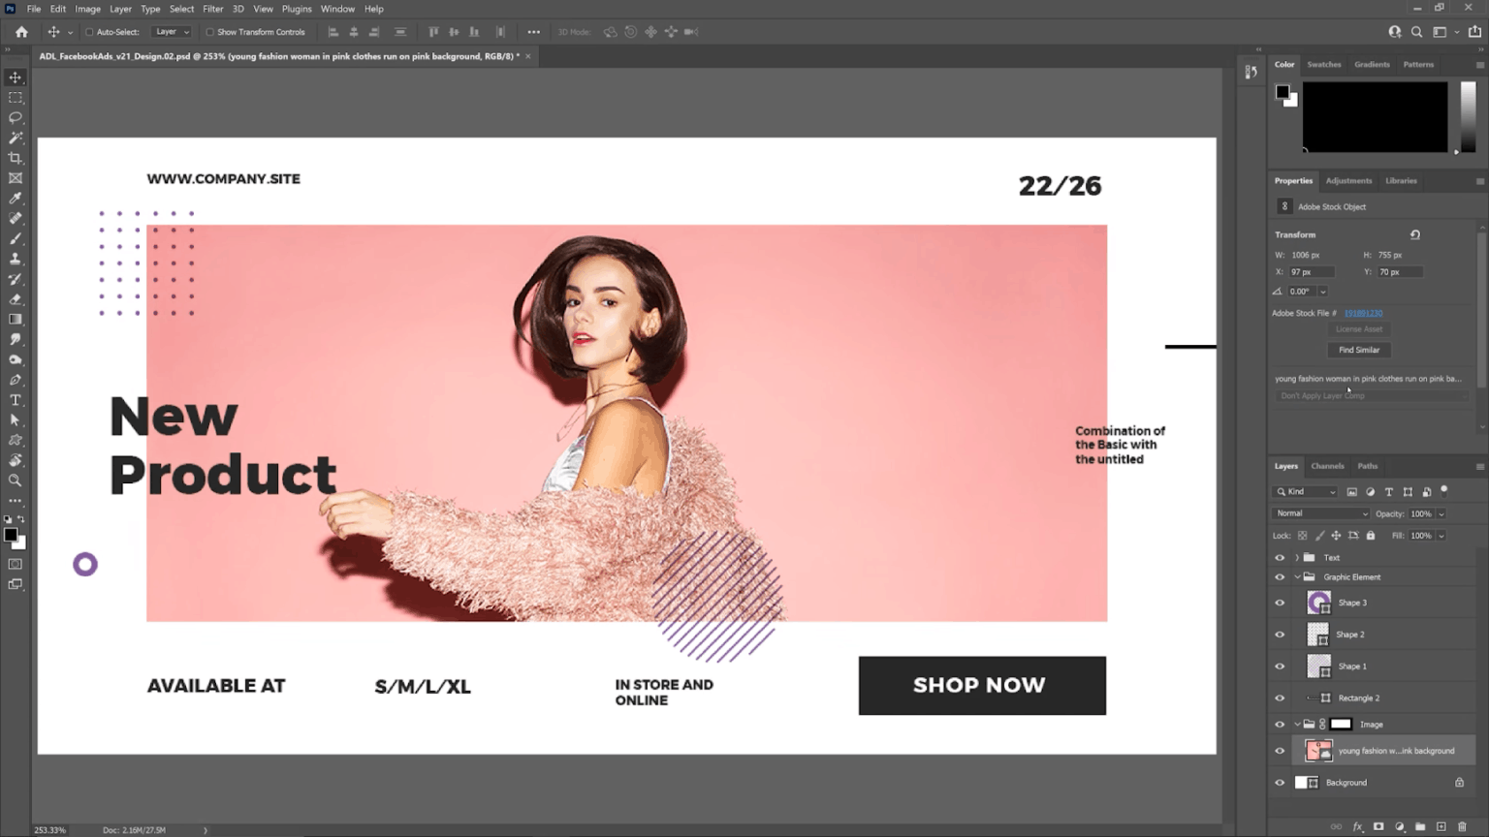Enable Show Transform Controls
This screenshot has height=837, width=1489.
click(x=209, y=31)
